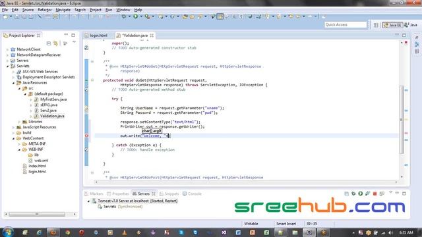Click the red error marker beside the out.write line
The image size is (422, 237).
[x=86, y=136]
